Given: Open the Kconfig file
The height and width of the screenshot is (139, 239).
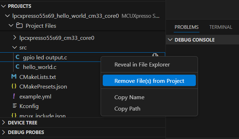Looking at the screenshot, I should [29, 106].
